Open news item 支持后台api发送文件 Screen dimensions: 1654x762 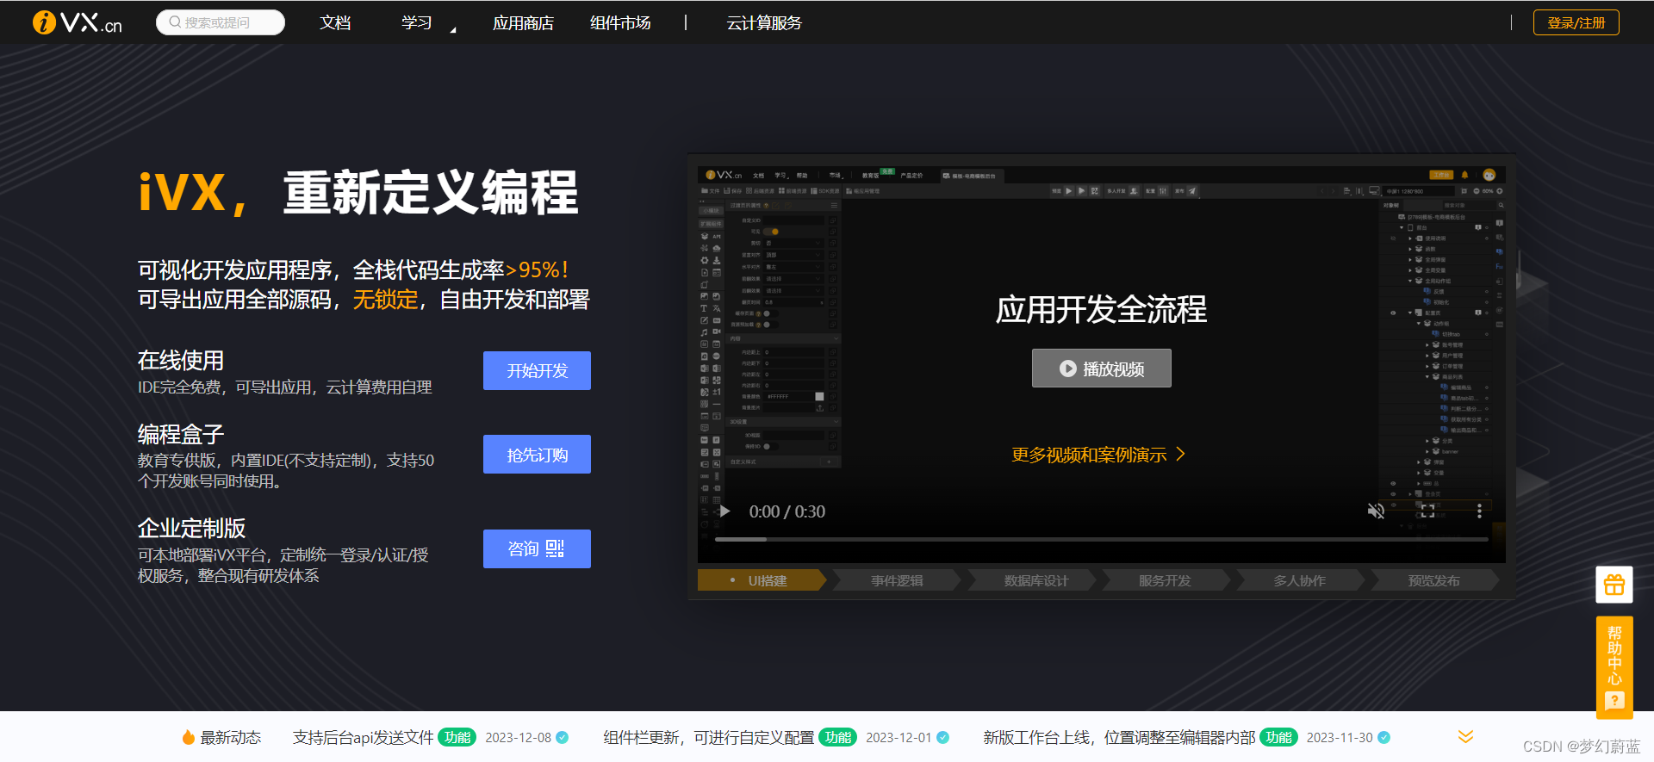pos(363,738)
